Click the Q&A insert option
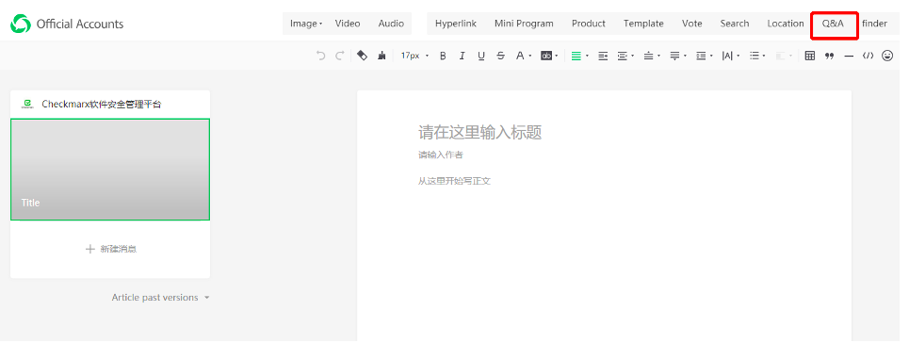909x343 pixels. [833, 24]
